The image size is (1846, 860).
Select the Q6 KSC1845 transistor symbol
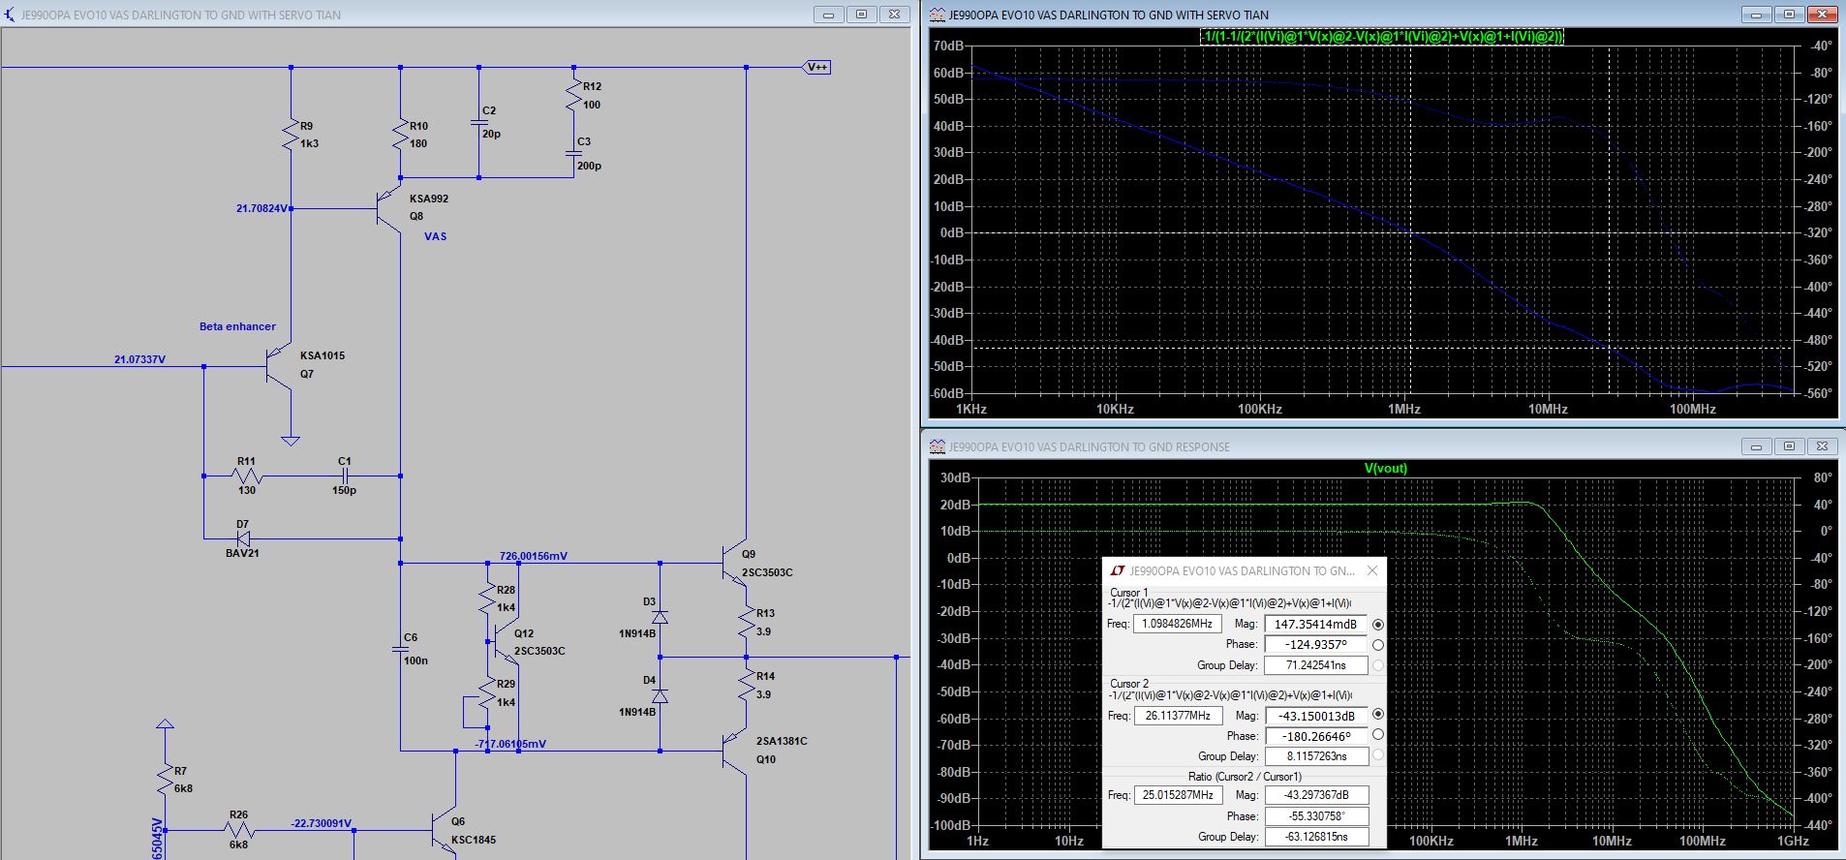point(443,830)
